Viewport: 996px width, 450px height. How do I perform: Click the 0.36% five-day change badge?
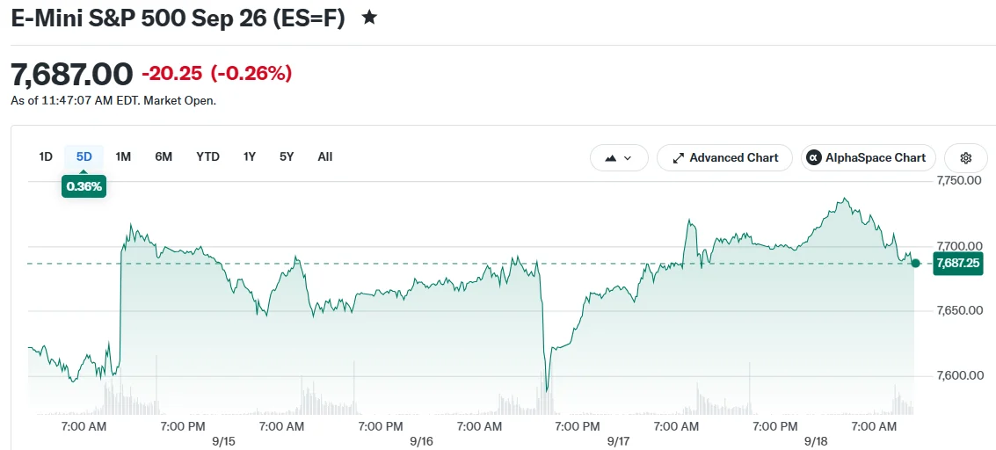click(x=84, y=186)
